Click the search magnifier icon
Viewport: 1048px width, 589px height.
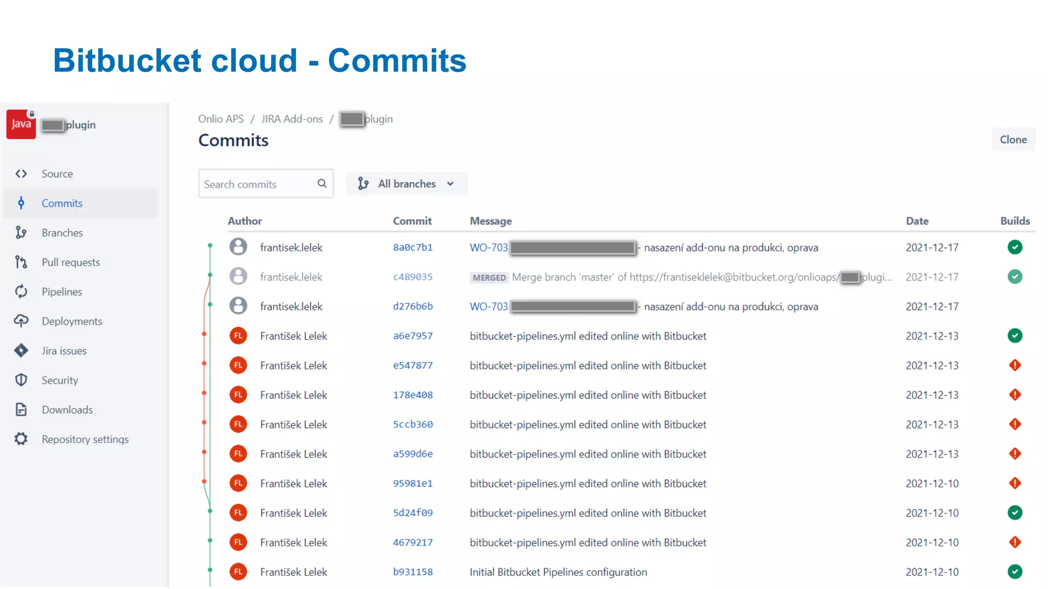point(322,183)
